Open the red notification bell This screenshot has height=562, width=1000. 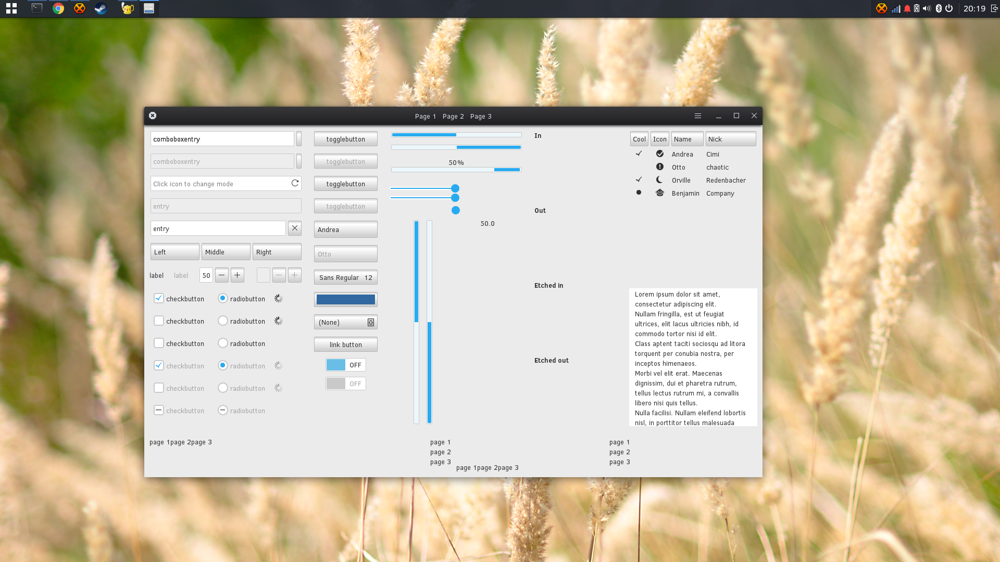tap(907, 8)
